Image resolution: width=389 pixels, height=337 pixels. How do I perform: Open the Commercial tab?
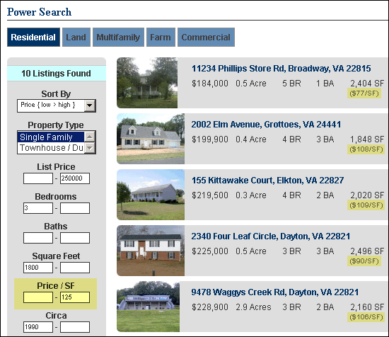tap(206, 38)
